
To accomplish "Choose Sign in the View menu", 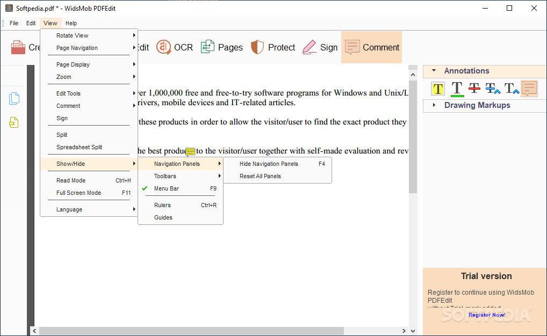I will [89, 118].
